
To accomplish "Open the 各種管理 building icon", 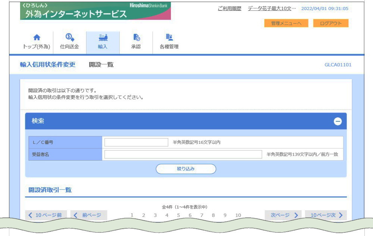I will click(169, 37).
